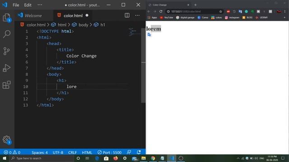Open the BLOG bookmark folder

(x=247, y=18)
